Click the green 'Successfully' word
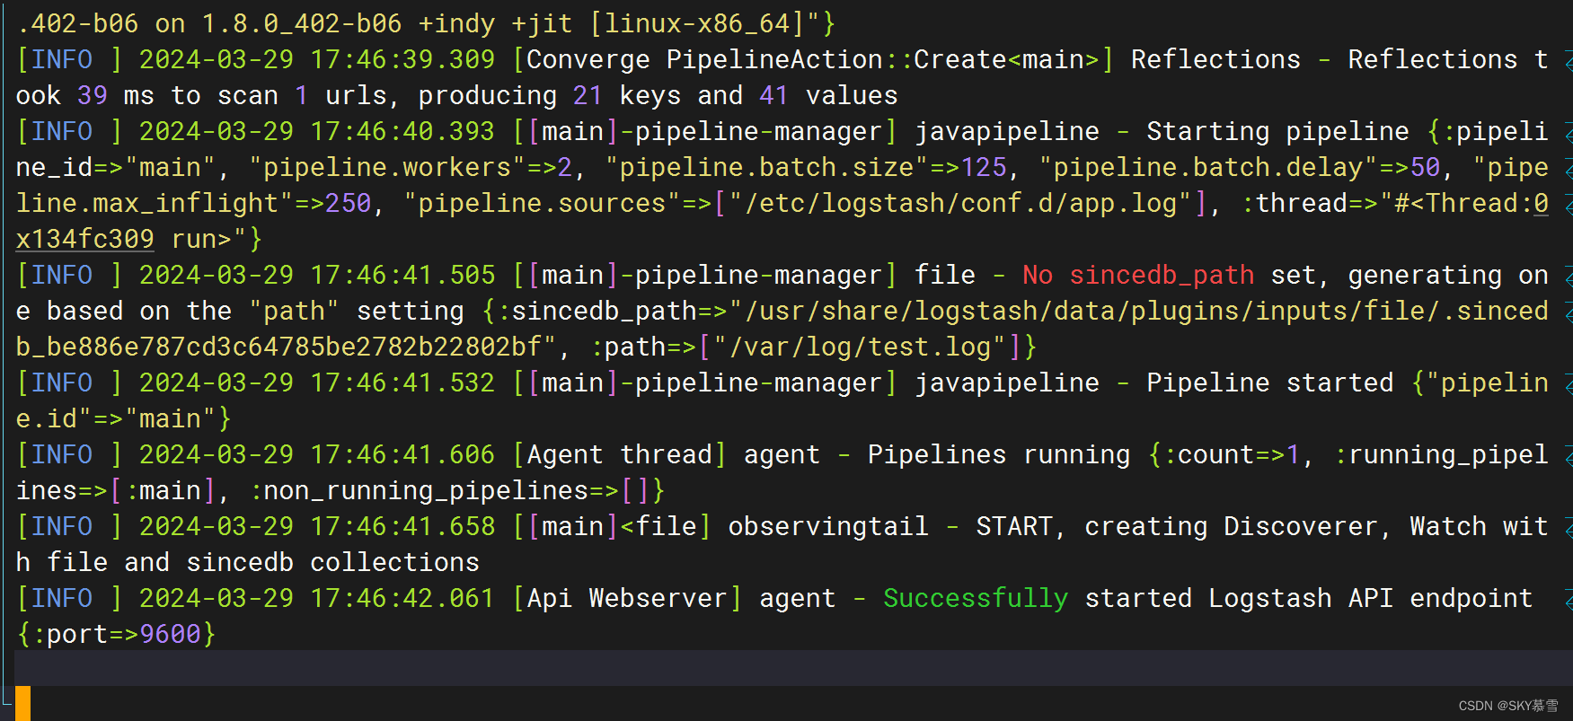Viewport: 1573px width, 721px height. (976, 598)
